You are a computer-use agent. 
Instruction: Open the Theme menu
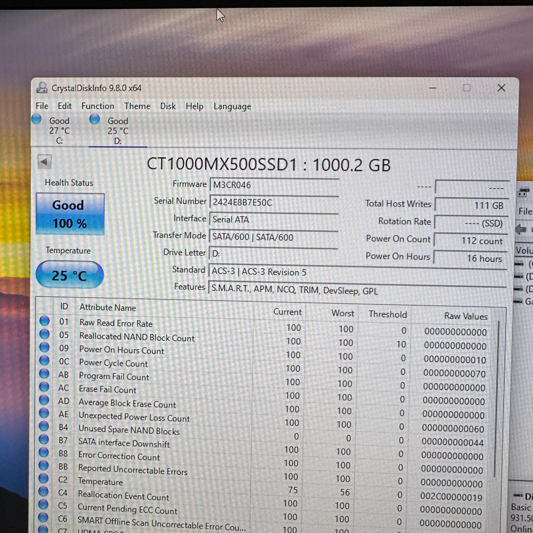(x=137, y=106)
